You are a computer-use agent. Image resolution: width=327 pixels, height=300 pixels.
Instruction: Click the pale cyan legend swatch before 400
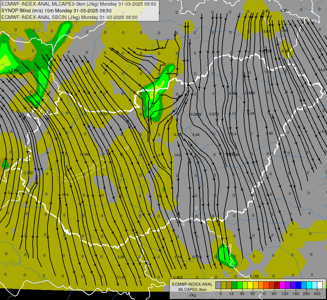pos(315,285)
